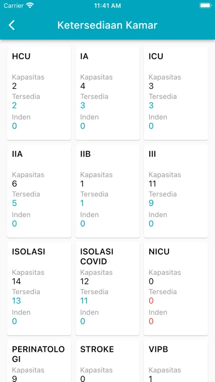Tap Tersedia count 13 in ISOLASI
The height and width of the screenshot is (382, 215).
[16, 301]
